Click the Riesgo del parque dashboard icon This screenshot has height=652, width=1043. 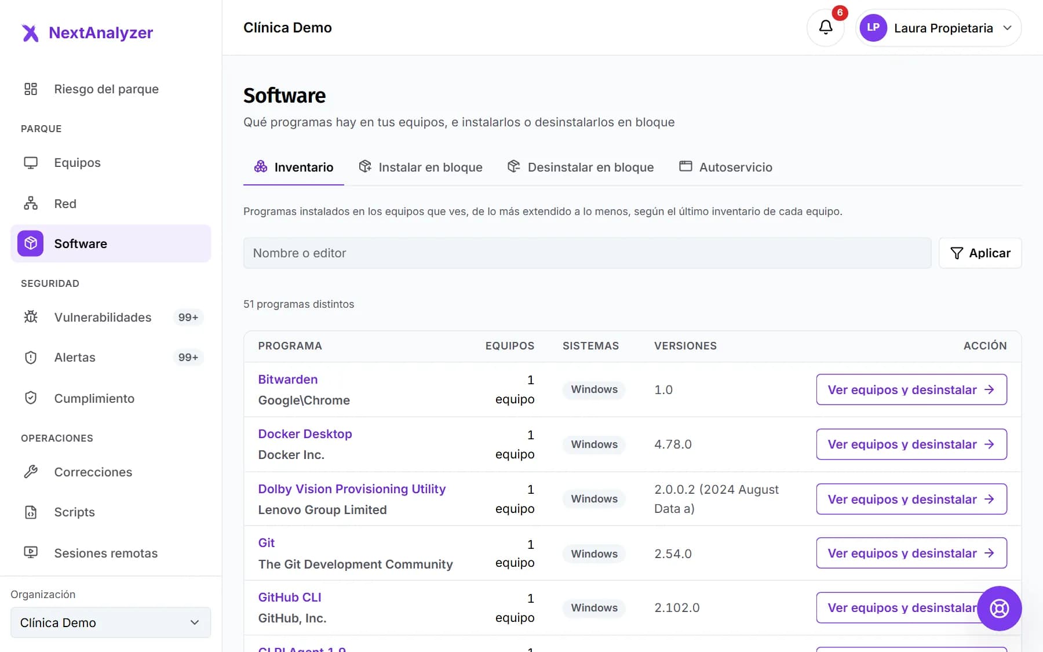31,89
